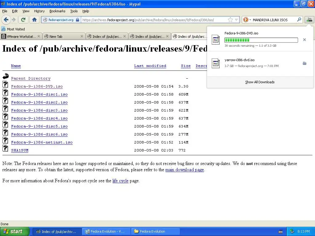Close the VMware Workstation tab
Viewport: 315px width, 236px height.
39,36
